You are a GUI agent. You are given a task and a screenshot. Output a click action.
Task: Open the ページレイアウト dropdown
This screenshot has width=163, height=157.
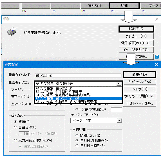tap(119, 121)
